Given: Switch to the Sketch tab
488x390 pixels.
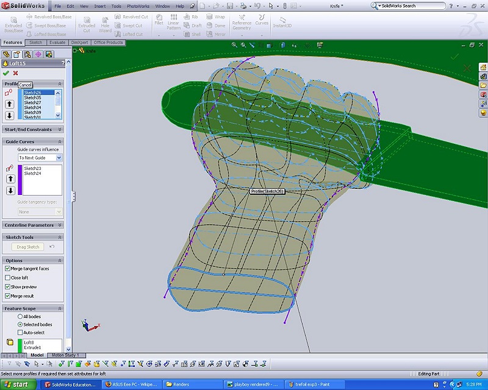Looking at the screenshot, I should [36, 43].
